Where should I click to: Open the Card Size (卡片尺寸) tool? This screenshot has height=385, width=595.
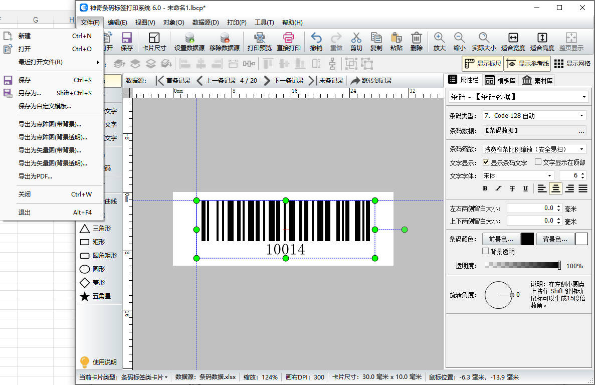154,41
